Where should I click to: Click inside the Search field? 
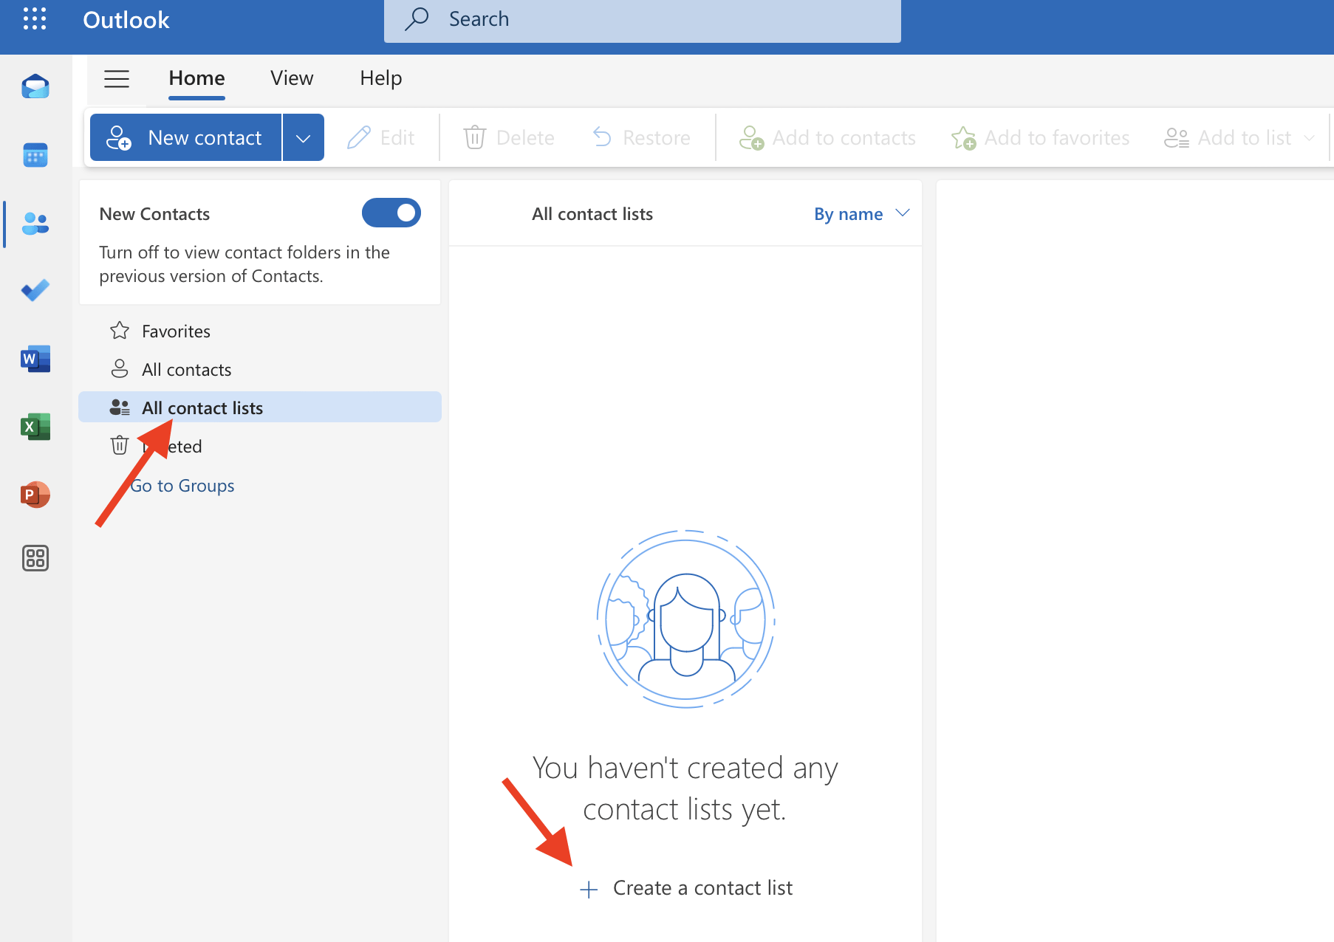point(641,20)
